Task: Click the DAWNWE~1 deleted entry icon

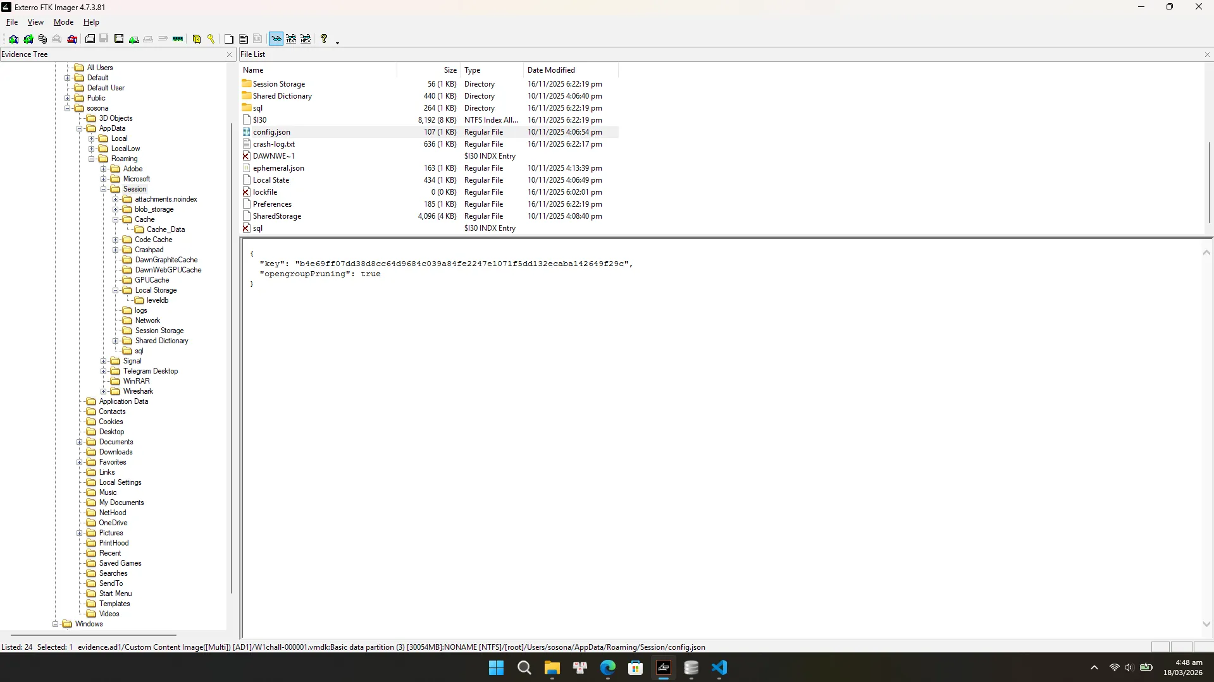Action: [247, 156]
